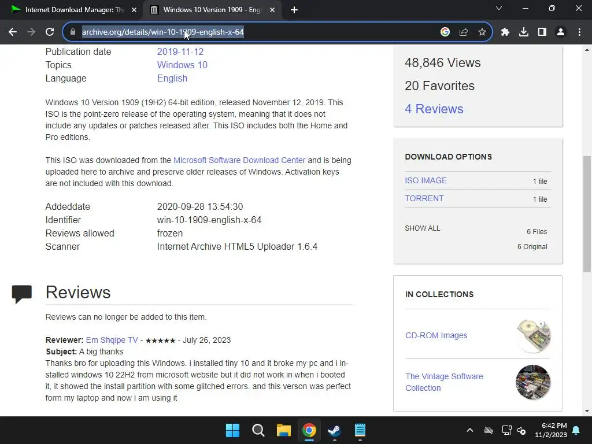Click the scrollbar up arrow

tap(587, 50)
